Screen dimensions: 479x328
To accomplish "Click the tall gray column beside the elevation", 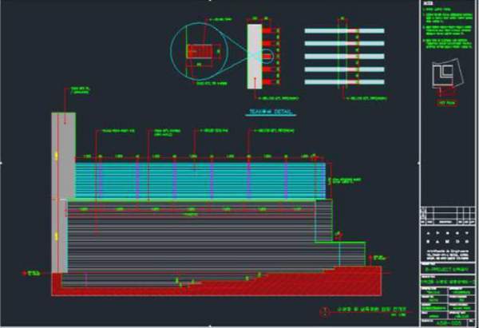I will point(63,192).
